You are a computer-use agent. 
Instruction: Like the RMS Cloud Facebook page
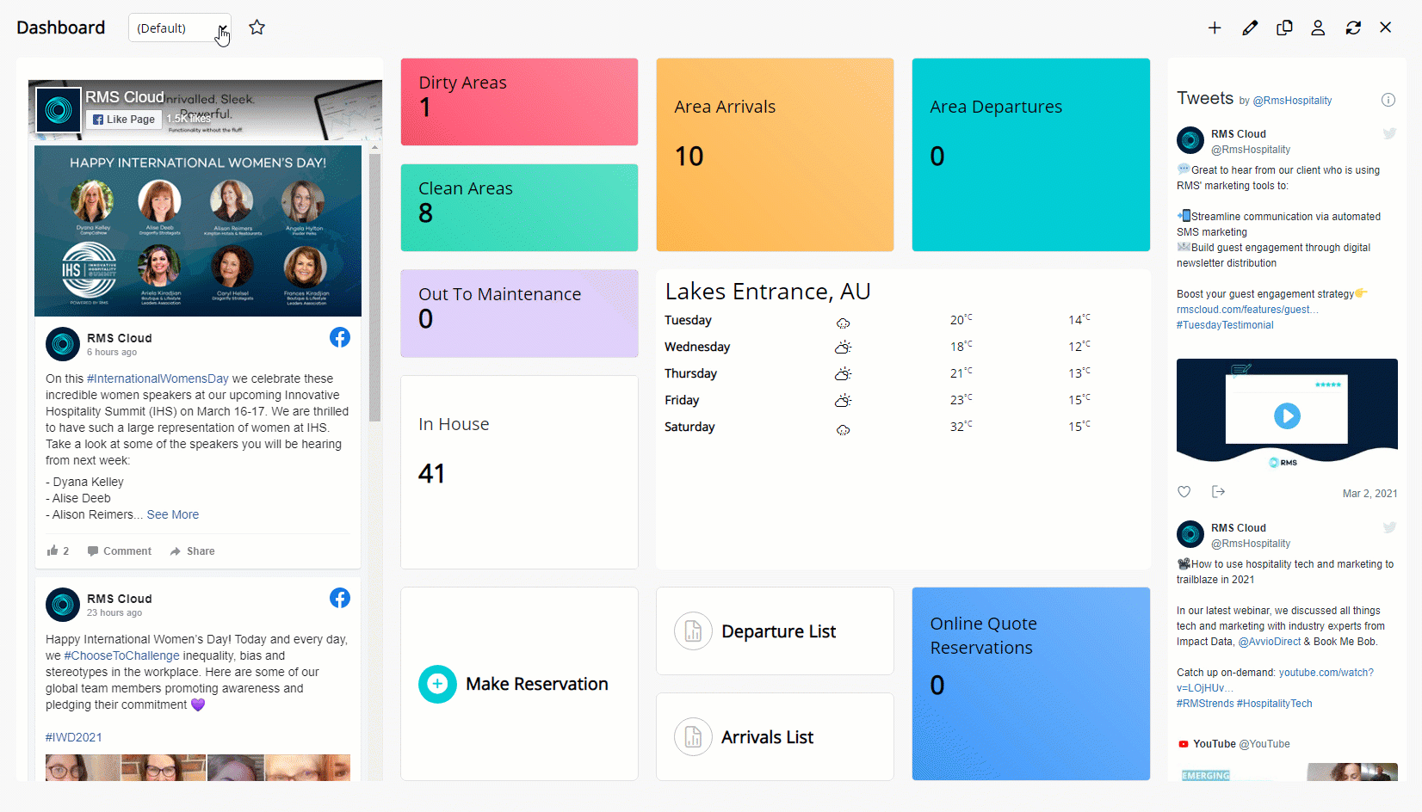click(123, 119)
